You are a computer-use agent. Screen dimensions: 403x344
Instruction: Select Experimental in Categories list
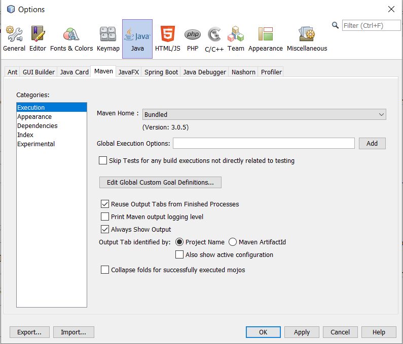[x=52, y=144]
